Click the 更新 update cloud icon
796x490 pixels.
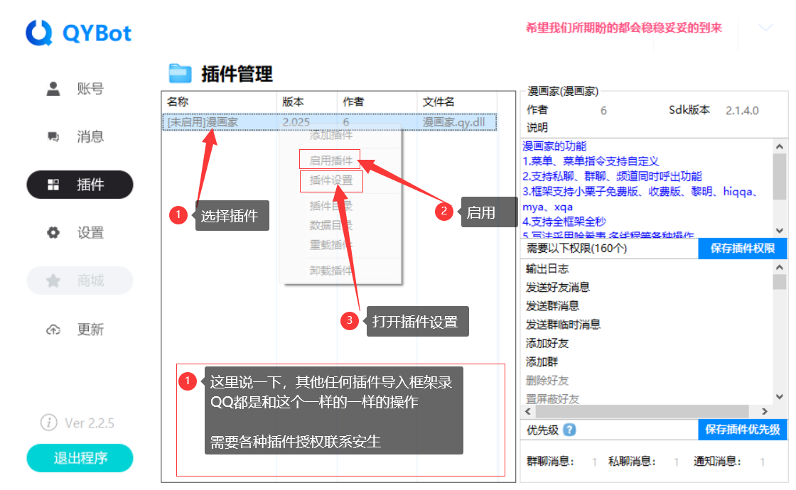pyautogui.click(x=53, y=330)
